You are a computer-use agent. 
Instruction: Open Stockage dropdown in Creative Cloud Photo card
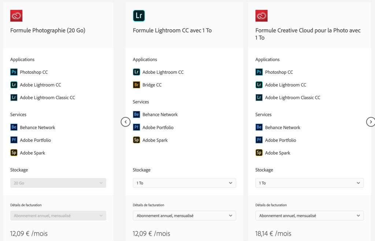point(309,183)
